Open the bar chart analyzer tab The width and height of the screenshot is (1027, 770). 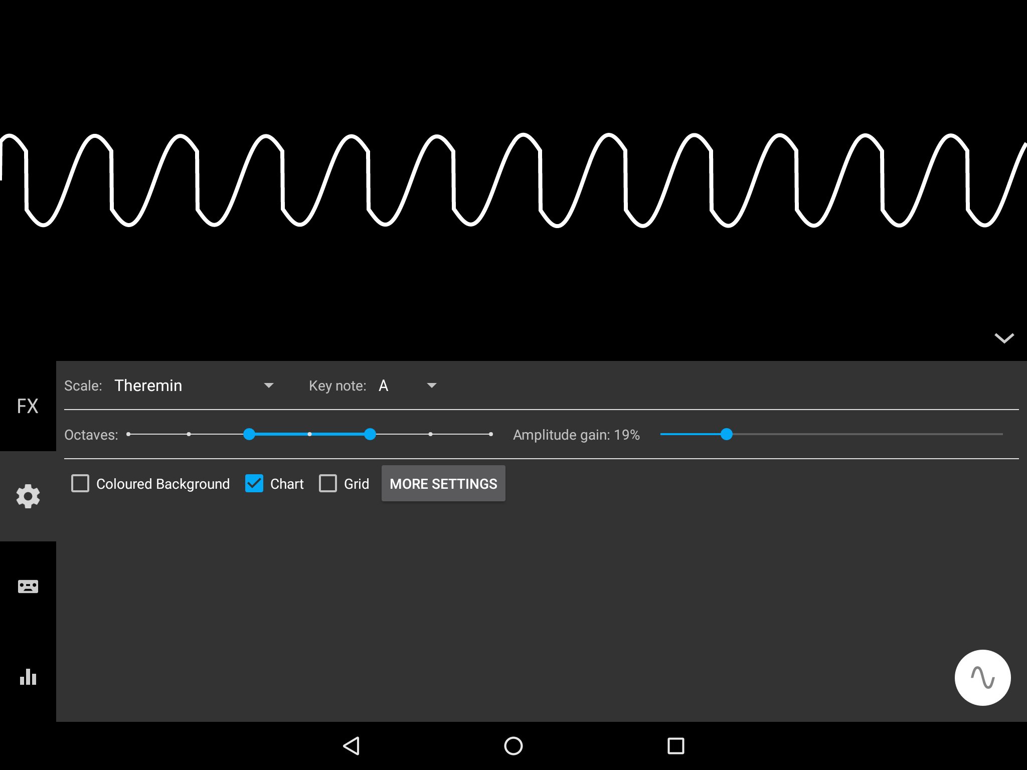point(28,677)
